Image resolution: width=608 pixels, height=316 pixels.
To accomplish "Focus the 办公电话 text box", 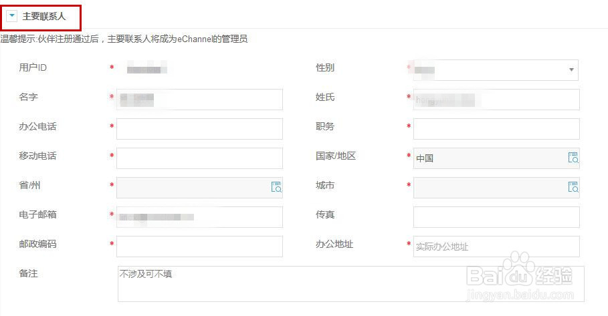I will click(199, 129).
